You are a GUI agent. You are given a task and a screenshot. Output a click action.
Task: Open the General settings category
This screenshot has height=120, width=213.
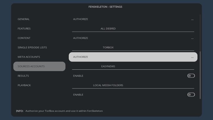click(x=39, y=19)
